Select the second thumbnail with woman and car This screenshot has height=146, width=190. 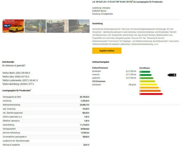tap(35, 26)
